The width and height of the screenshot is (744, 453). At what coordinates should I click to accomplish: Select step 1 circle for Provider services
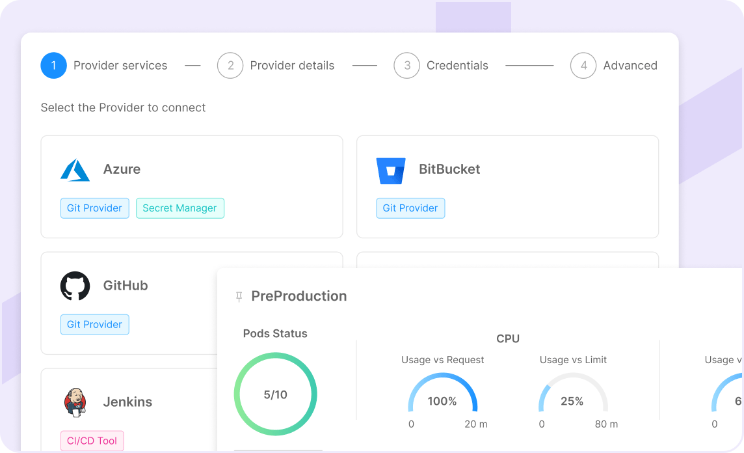click(x=53, y=66)
